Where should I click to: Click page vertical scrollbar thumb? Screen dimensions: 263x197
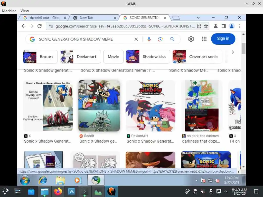point(243,48)
